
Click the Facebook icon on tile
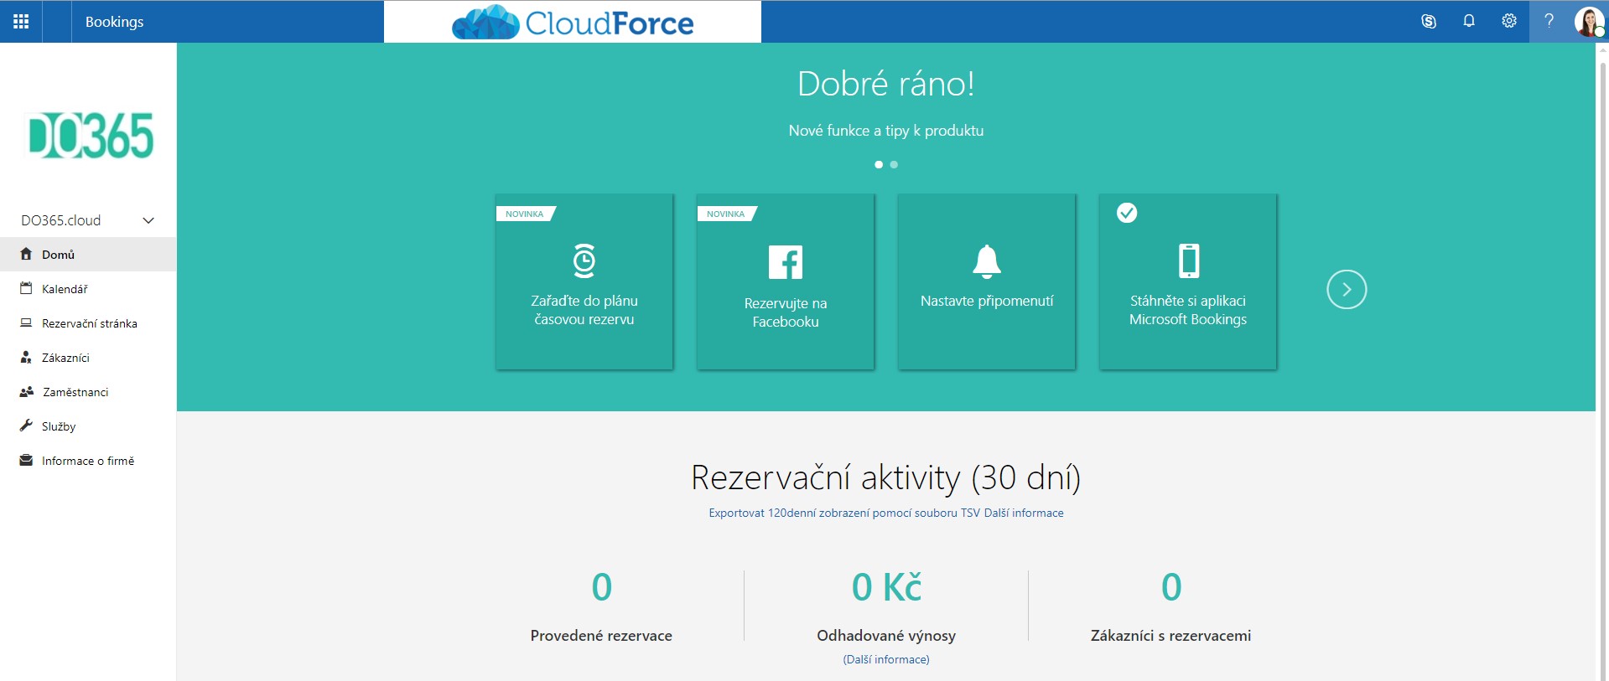786,262
